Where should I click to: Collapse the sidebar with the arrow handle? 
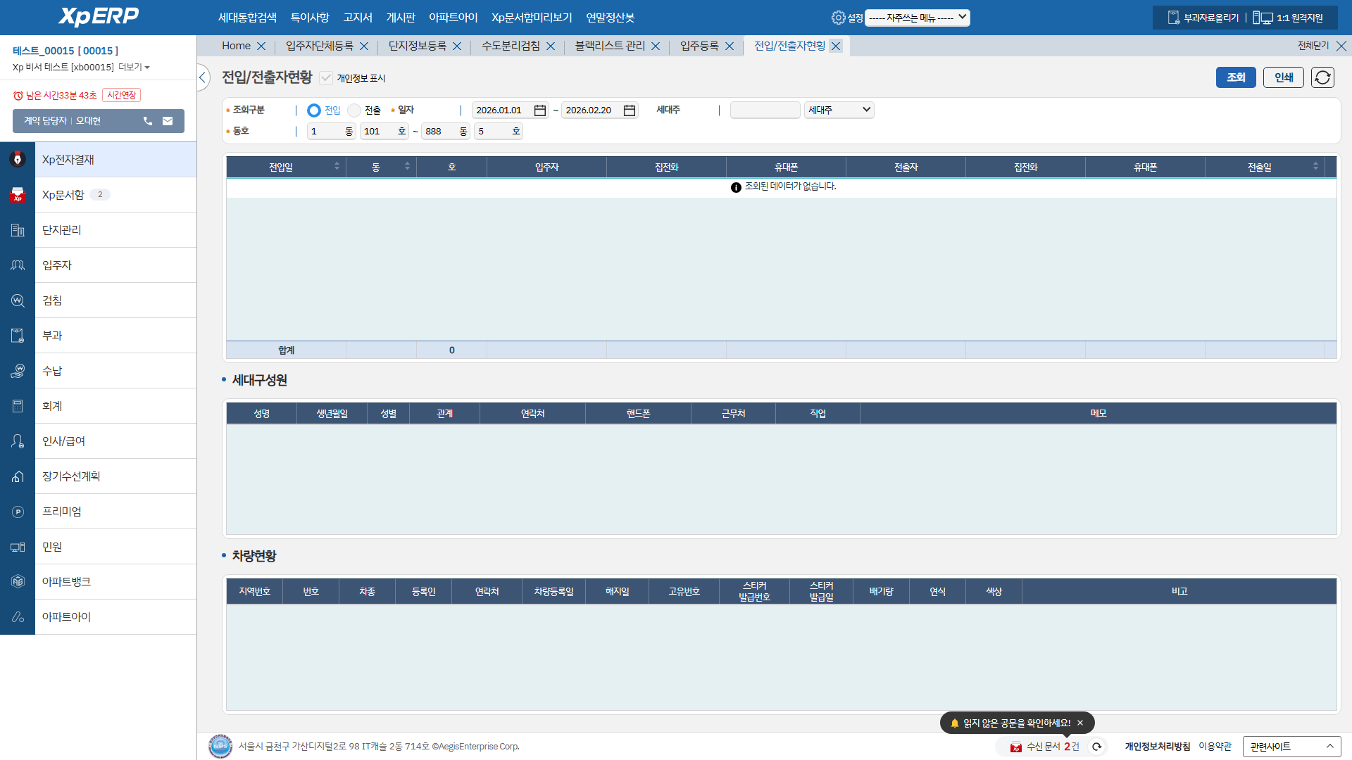point(203,77)
